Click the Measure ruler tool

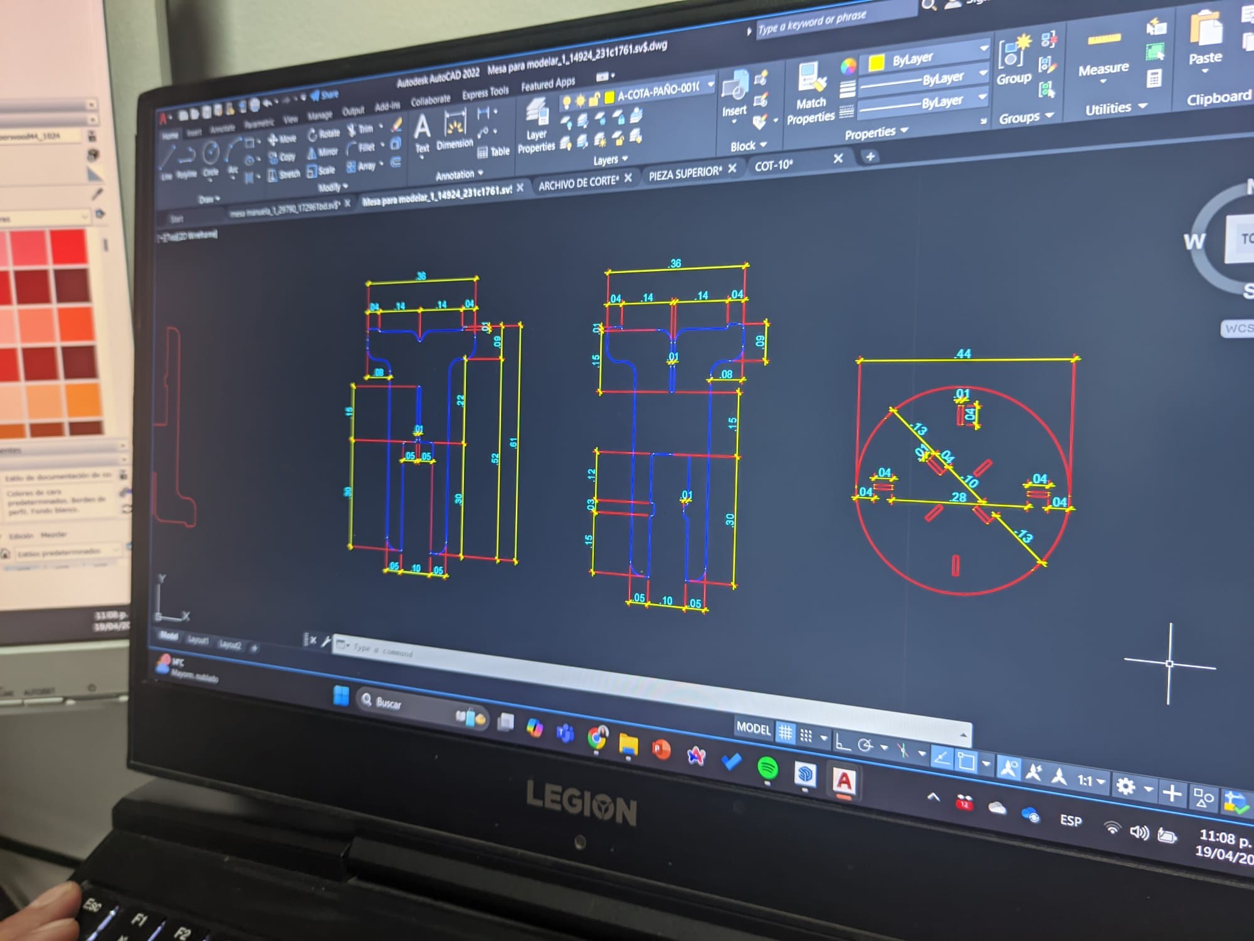click(x=1104, y=40)
